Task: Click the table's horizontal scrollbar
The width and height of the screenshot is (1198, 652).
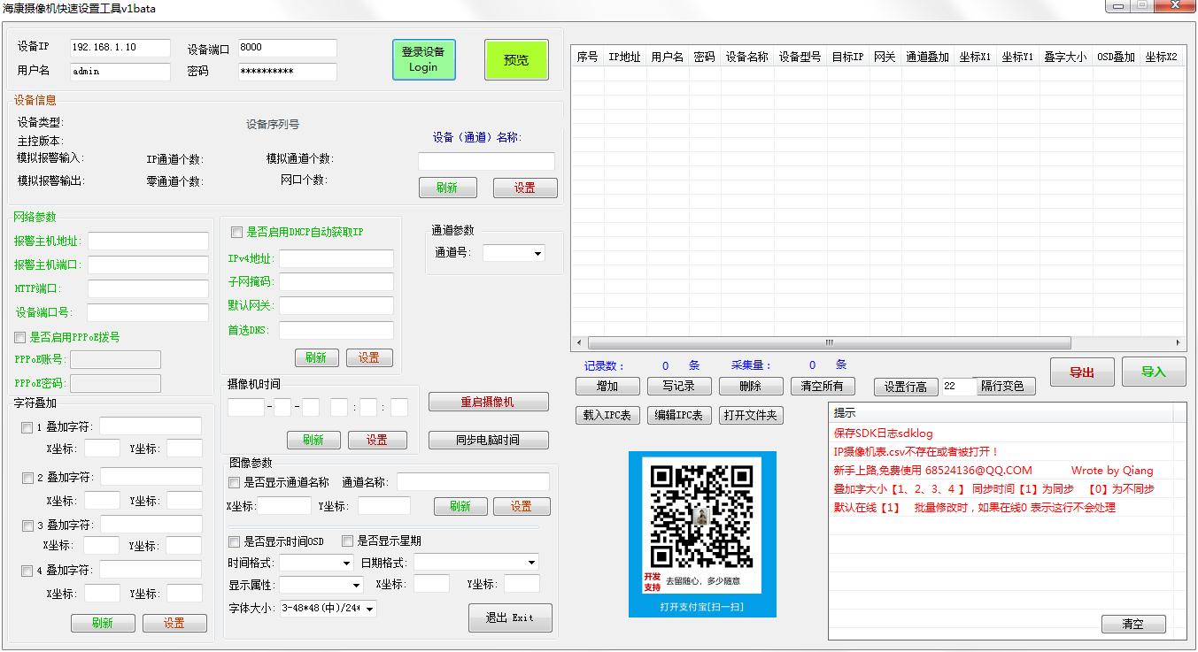Action: (x=828, y=343)
